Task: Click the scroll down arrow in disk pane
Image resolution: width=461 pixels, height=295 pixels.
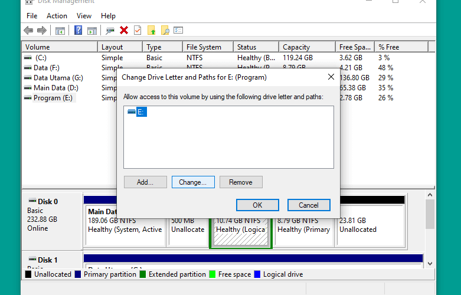Action: (x=430, y=264)
